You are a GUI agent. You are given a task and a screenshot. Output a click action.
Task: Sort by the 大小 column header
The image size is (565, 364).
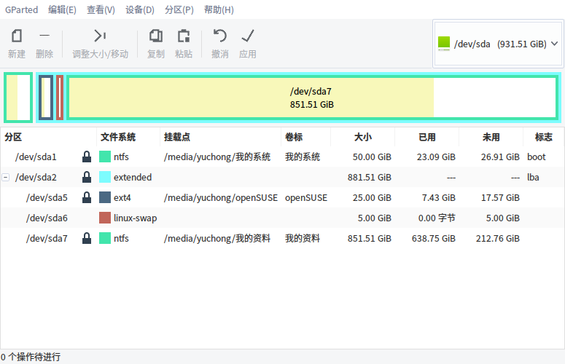tap(363, 137)
